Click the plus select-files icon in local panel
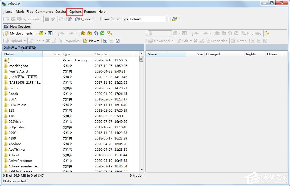This screenshot has height=186, width=290. tap(105, 41)
